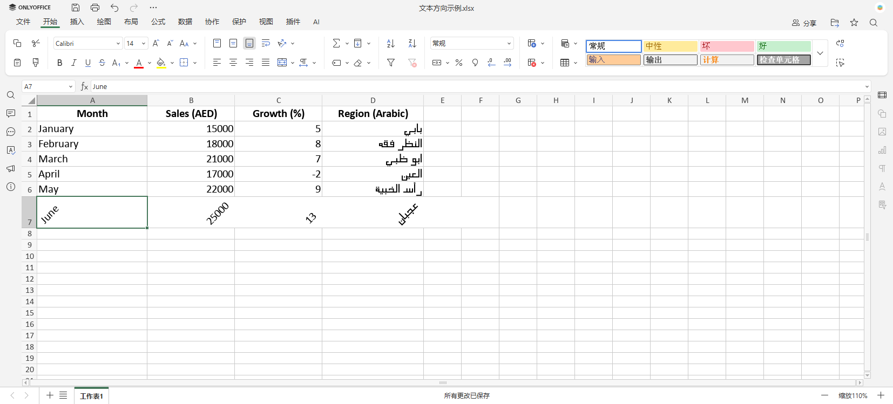The height and width of the screenshot is (404, 893).
Task: Wrap text in the selected cell
Action: pos(266,43)
